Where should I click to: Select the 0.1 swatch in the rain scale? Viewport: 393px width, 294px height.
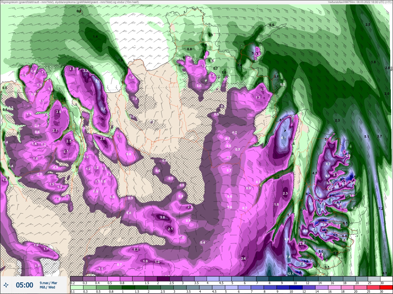(x=76, y=288)
